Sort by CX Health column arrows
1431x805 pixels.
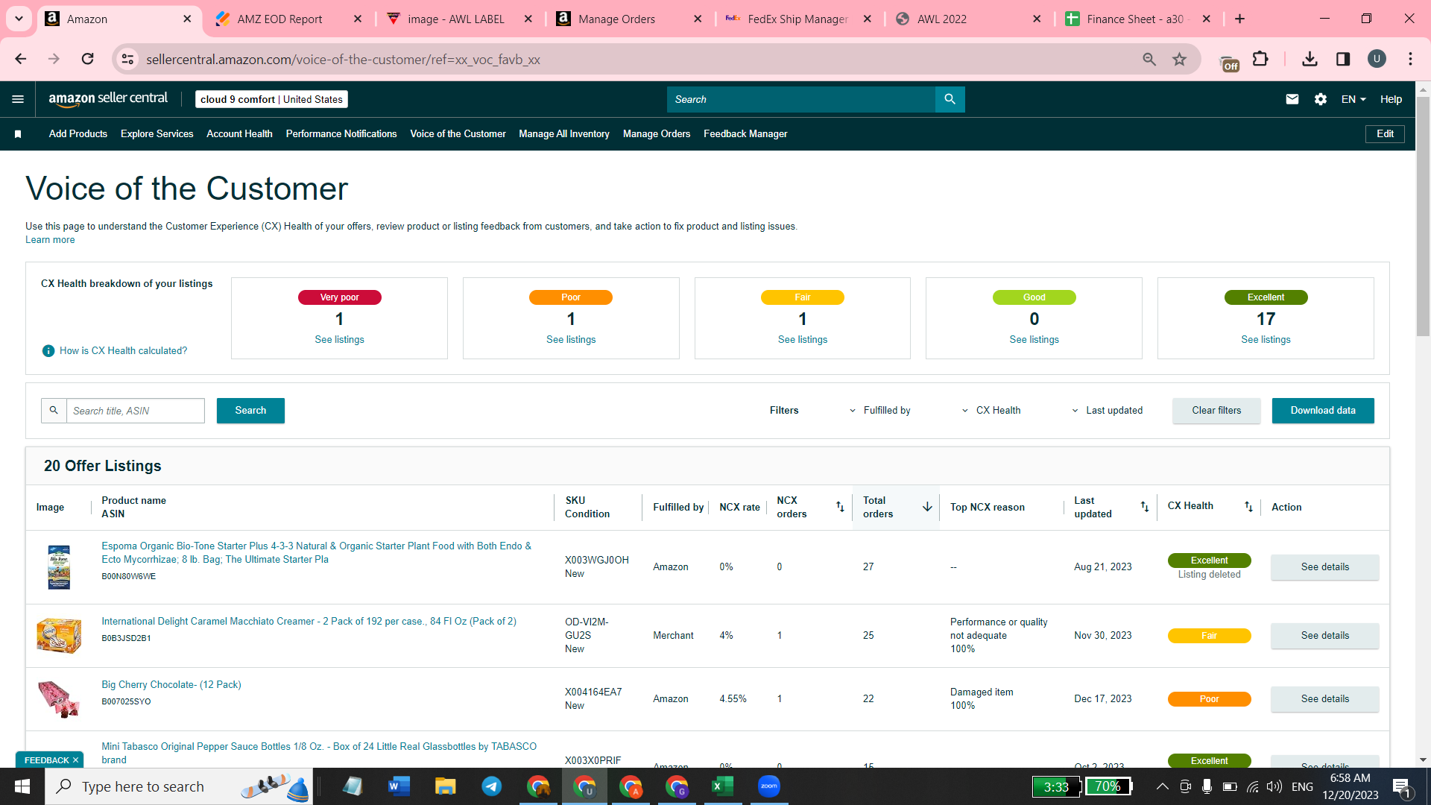pos(1248,507)
